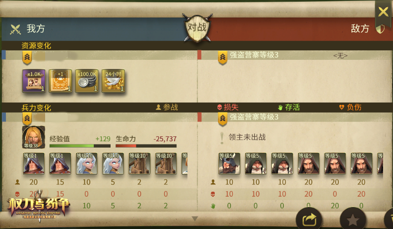This screenshot has height=229, width=393.
Task: Click the first 等级1 hooded troop
Action: coord(34,163)
